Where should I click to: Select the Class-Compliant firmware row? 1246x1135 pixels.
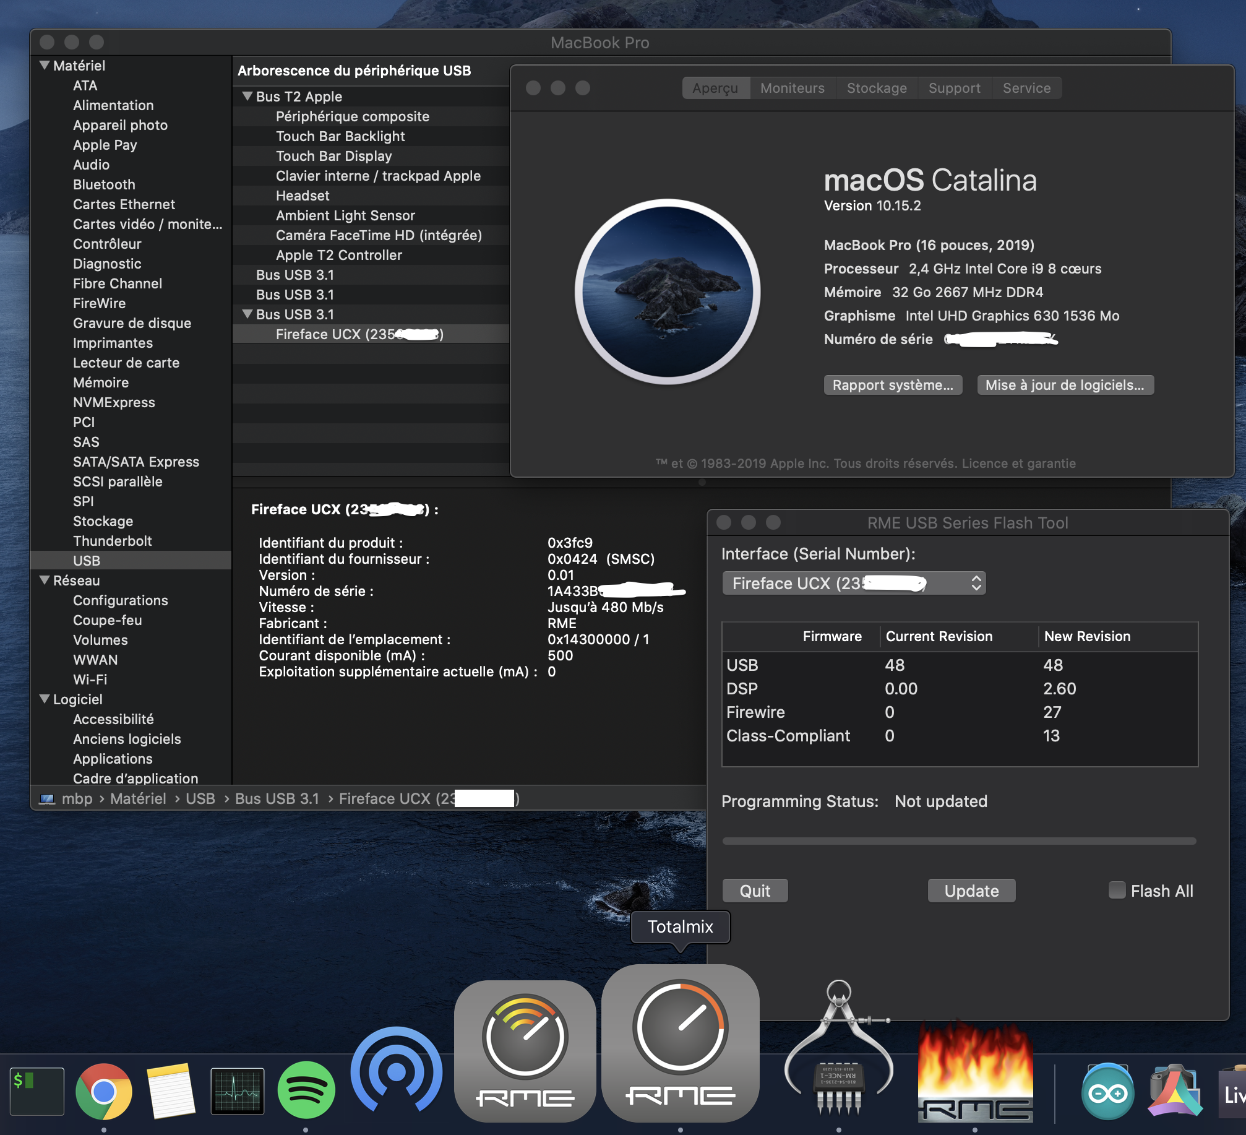click(960, 736)
